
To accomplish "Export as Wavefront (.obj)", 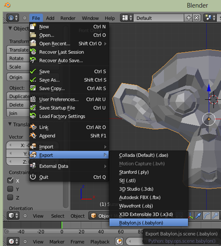I will click(149, 206).
